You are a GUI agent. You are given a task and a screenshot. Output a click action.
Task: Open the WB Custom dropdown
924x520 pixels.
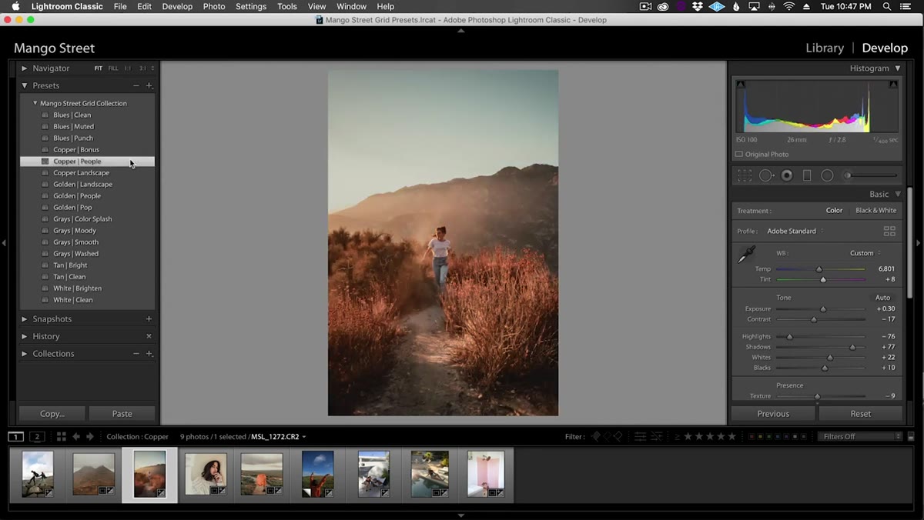click(865, 253)
